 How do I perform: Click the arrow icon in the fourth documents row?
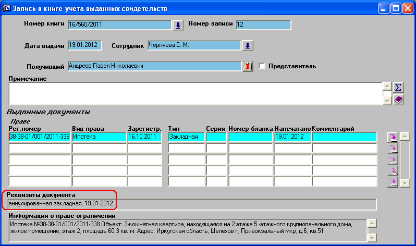(x=393, y=170)
